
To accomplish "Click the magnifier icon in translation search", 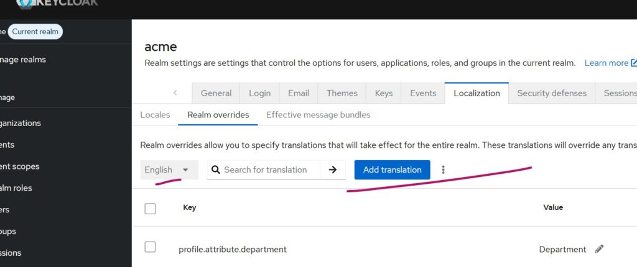I will tap(215, 170).
